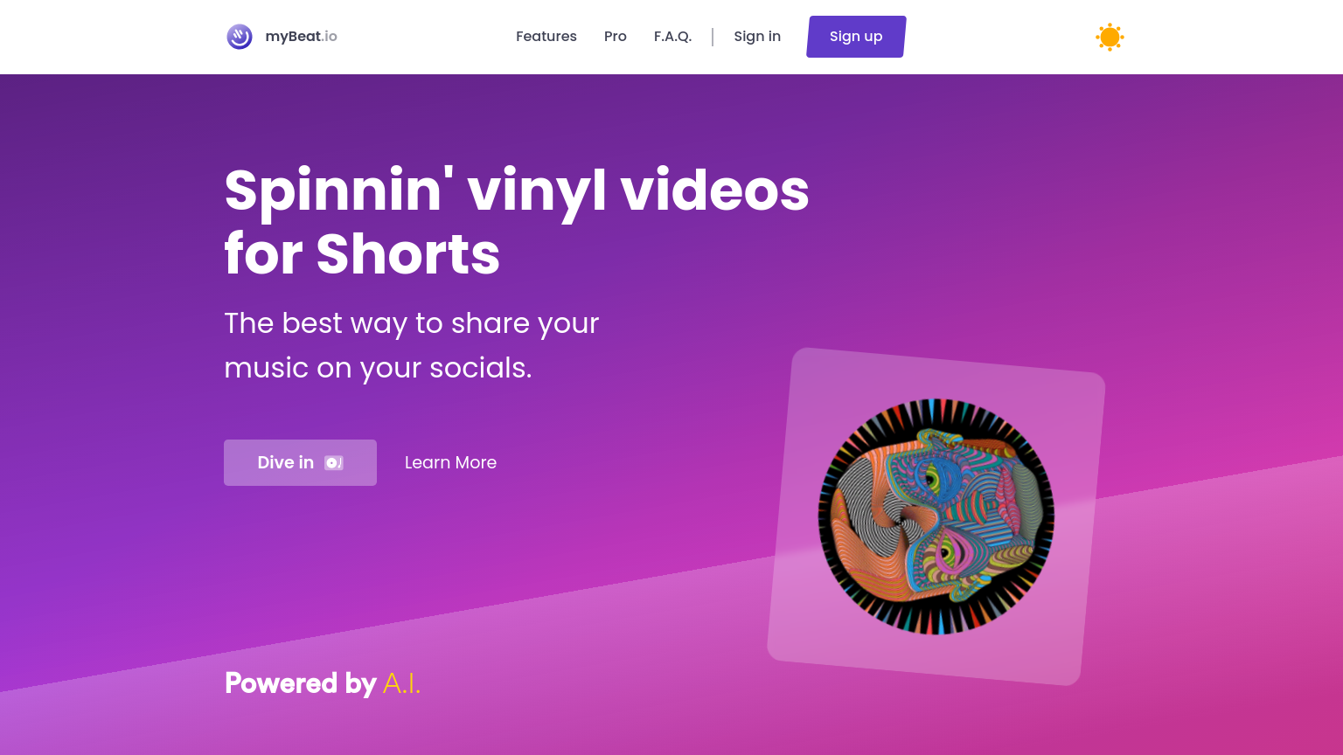Click the Spinnin' vinyl videos headline

point(517,190)
